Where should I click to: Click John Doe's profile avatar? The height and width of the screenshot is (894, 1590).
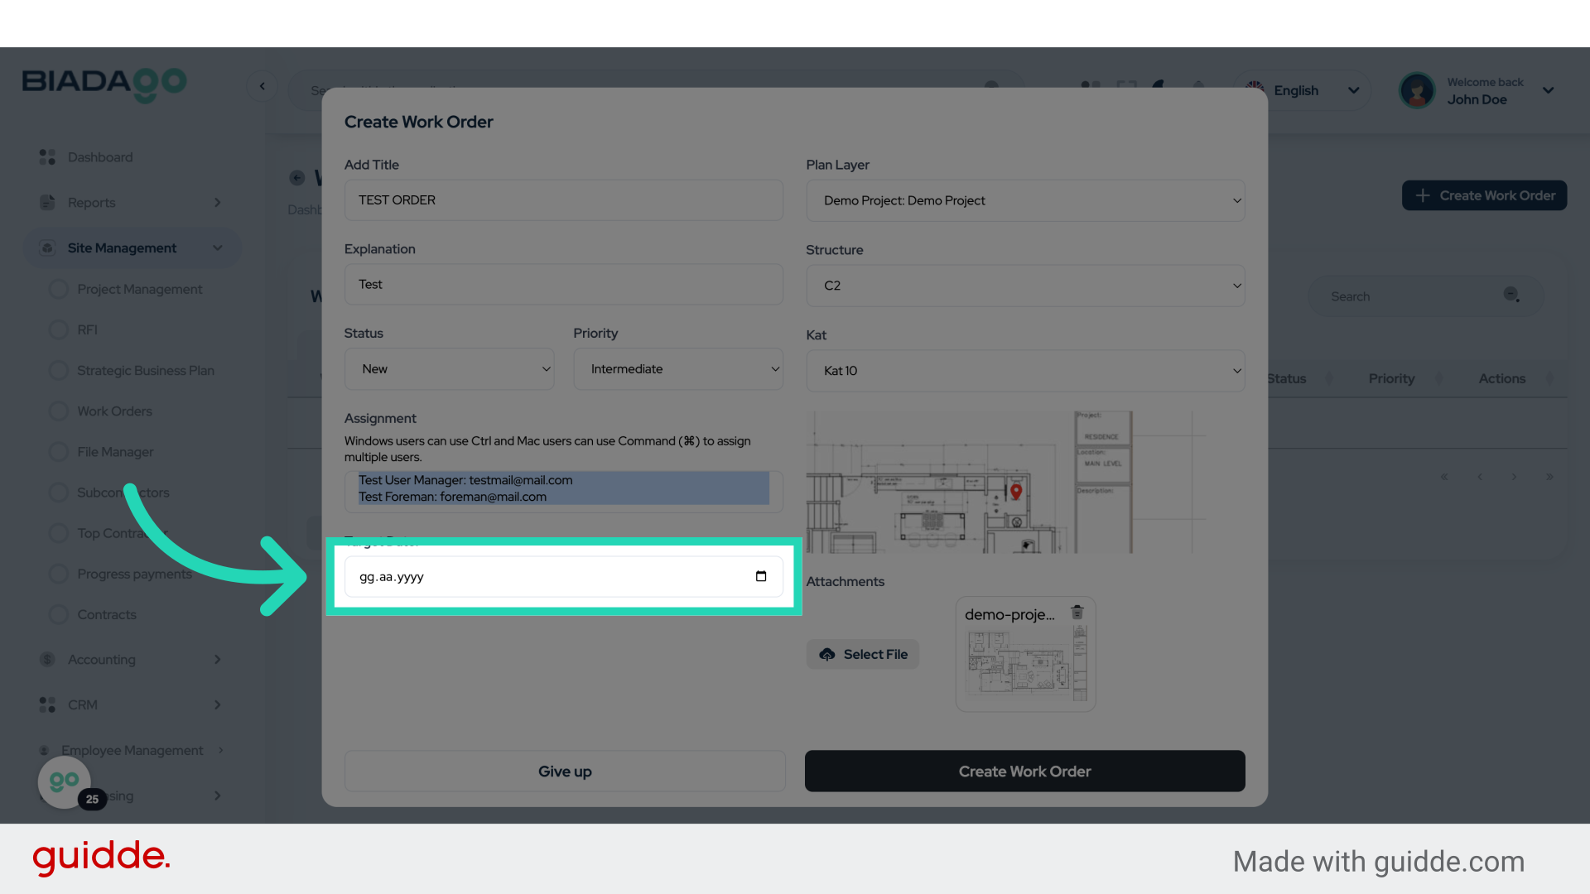pyautogui.click(x=1416, y=90)
